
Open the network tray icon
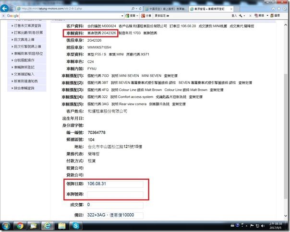257,226
